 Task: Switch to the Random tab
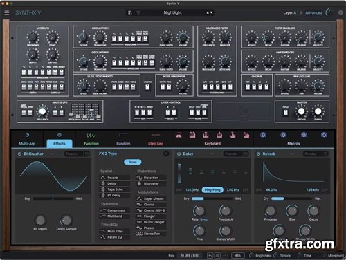coord(123,144)
